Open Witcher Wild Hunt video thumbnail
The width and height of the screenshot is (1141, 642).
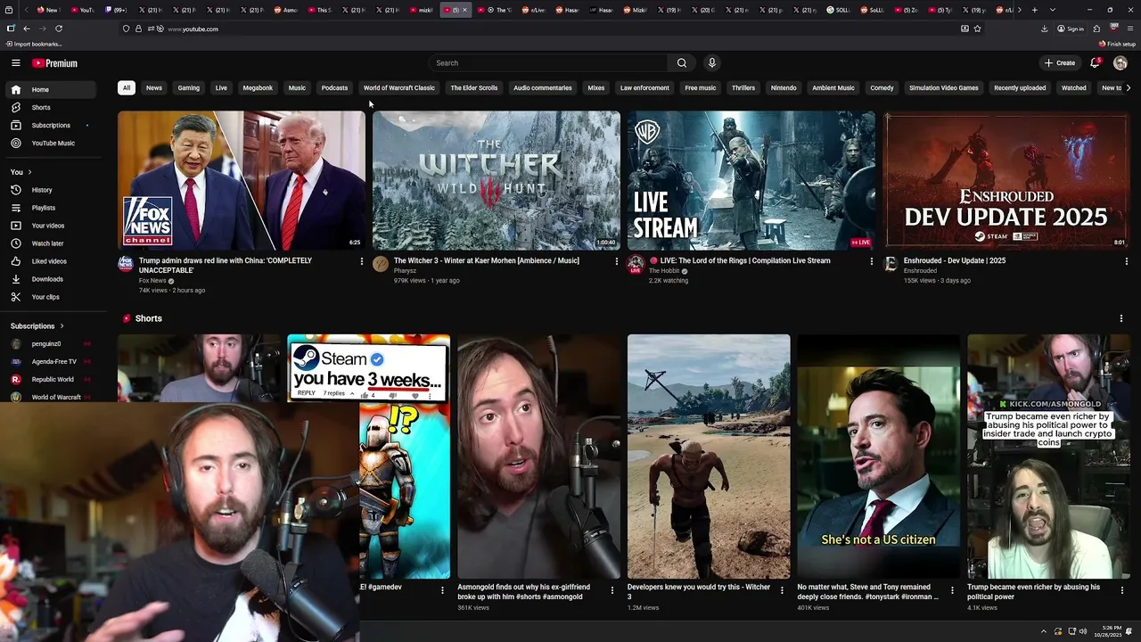click(x=497, y=180)
